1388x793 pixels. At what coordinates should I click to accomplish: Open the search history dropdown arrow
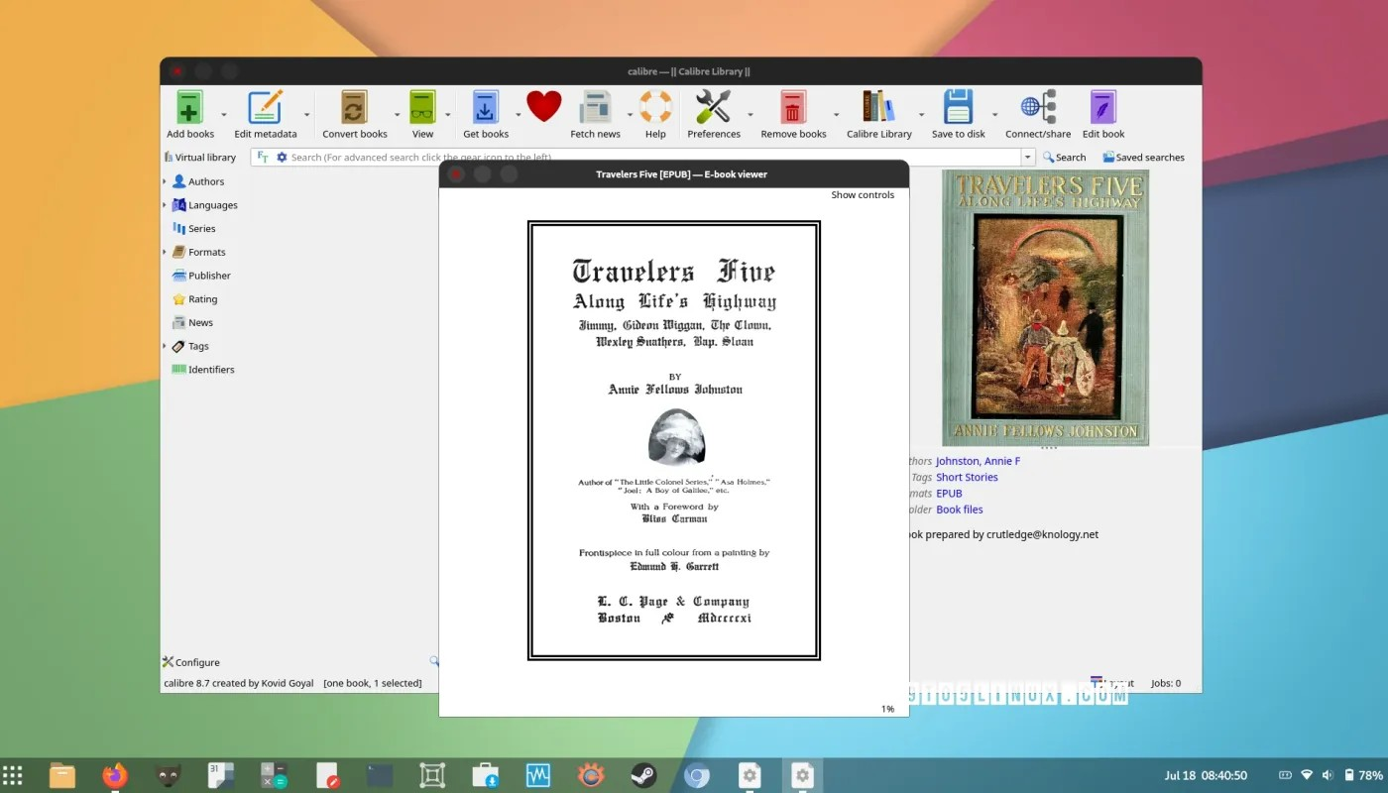click(1028, 158)
